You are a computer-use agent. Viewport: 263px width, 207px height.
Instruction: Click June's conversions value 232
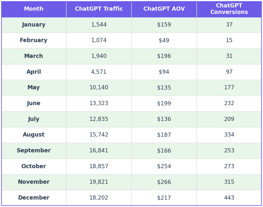pyautogui.click(x=229, y=103)
